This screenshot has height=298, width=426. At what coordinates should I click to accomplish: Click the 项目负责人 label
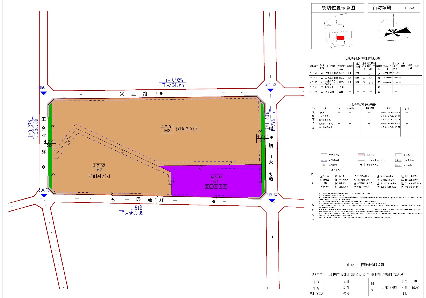click(x=317, y=293)
